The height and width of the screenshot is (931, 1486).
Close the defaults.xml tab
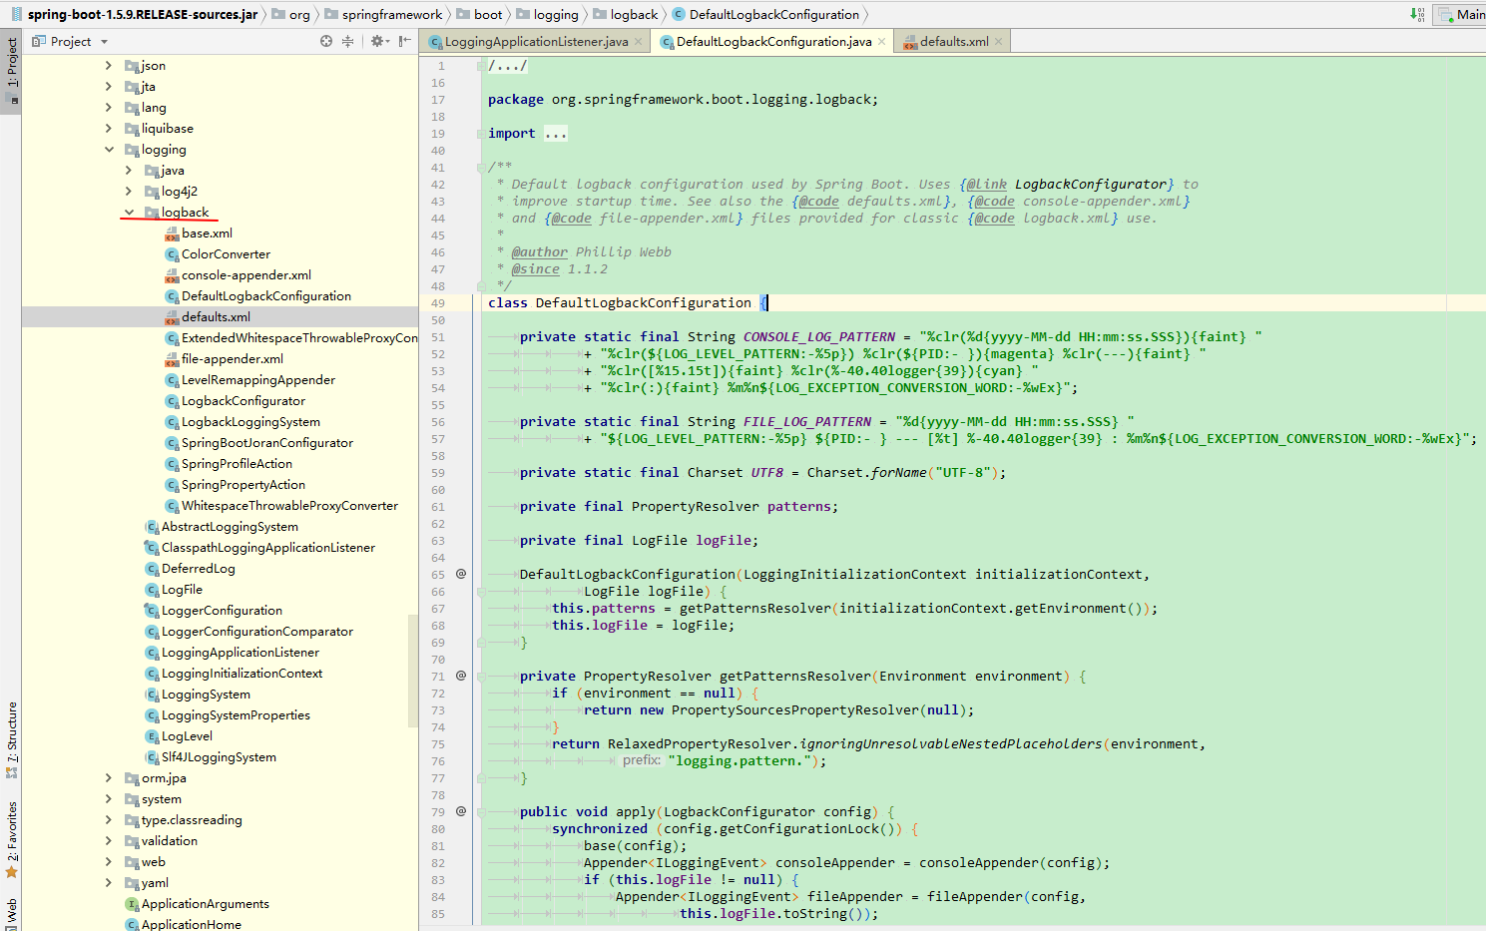[x=999, y=41]
